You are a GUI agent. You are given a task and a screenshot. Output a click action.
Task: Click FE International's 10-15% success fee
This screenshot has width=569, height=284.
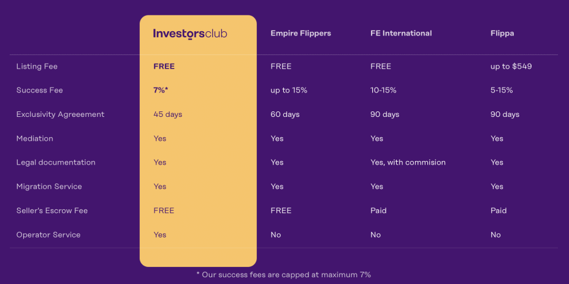[383, 90]
